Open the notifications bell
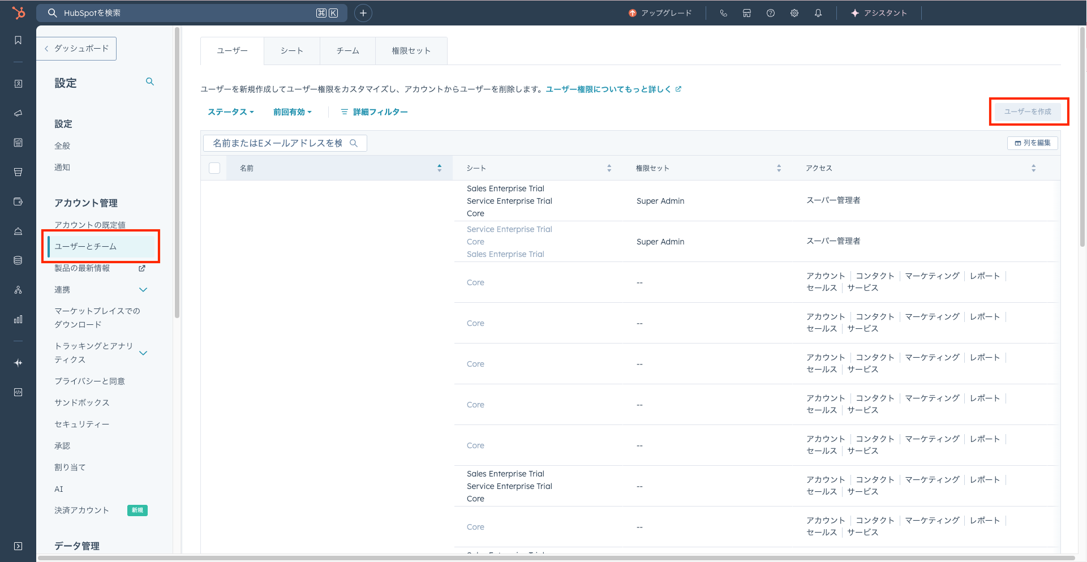Screen dimensions: 1087x562 click(x=818, y=13)
